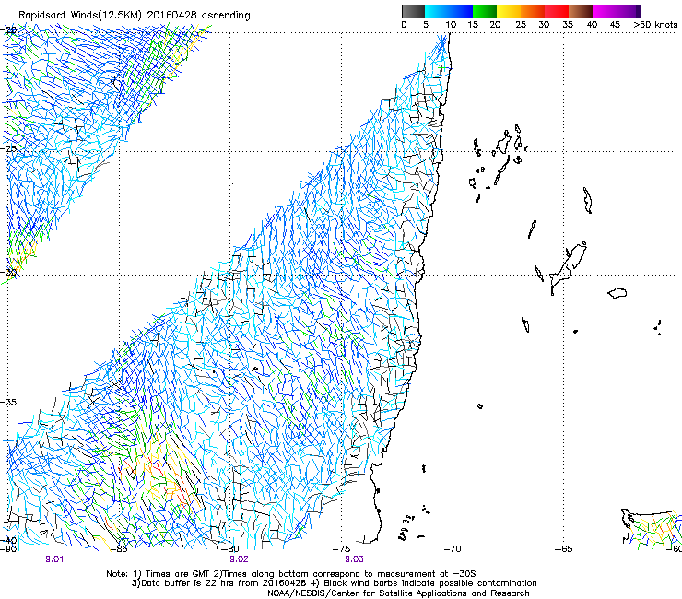Click the yellow 20-25 knots legend swatch
The width and height of the screenshot is (682, 599).
point(509,11)
